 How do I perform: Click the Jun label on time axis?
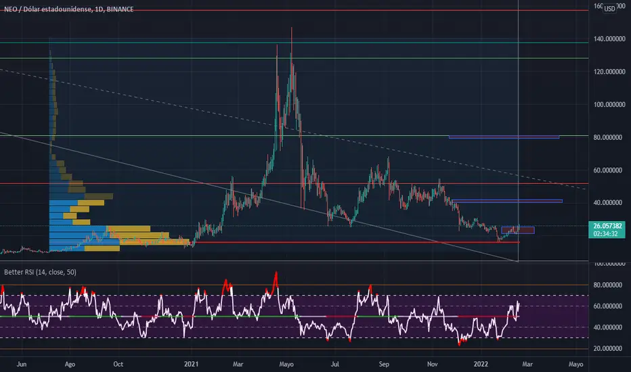[x=22, y=364]
